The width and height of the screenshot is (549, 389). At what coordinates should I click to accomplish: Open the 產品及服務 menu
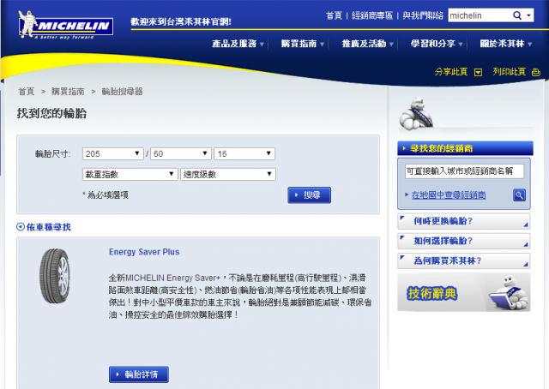pos(238,44)
